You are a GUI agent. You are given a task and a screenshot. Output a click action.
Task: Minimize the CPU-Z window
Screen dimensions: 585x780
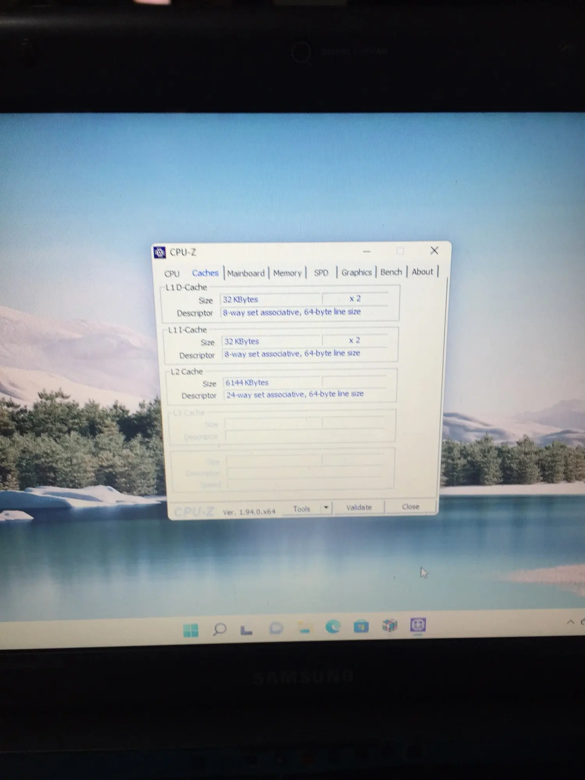click(367, 252)
